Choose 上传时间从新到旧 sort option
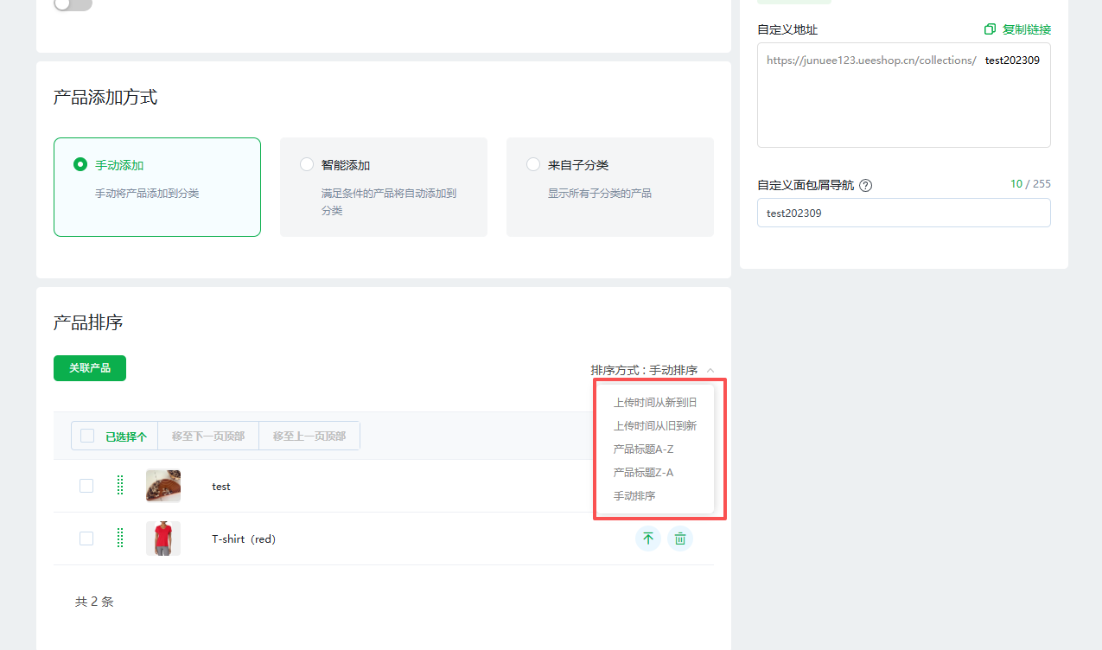The height and width of the screenshot is (650, 1102). pos(654,403)
